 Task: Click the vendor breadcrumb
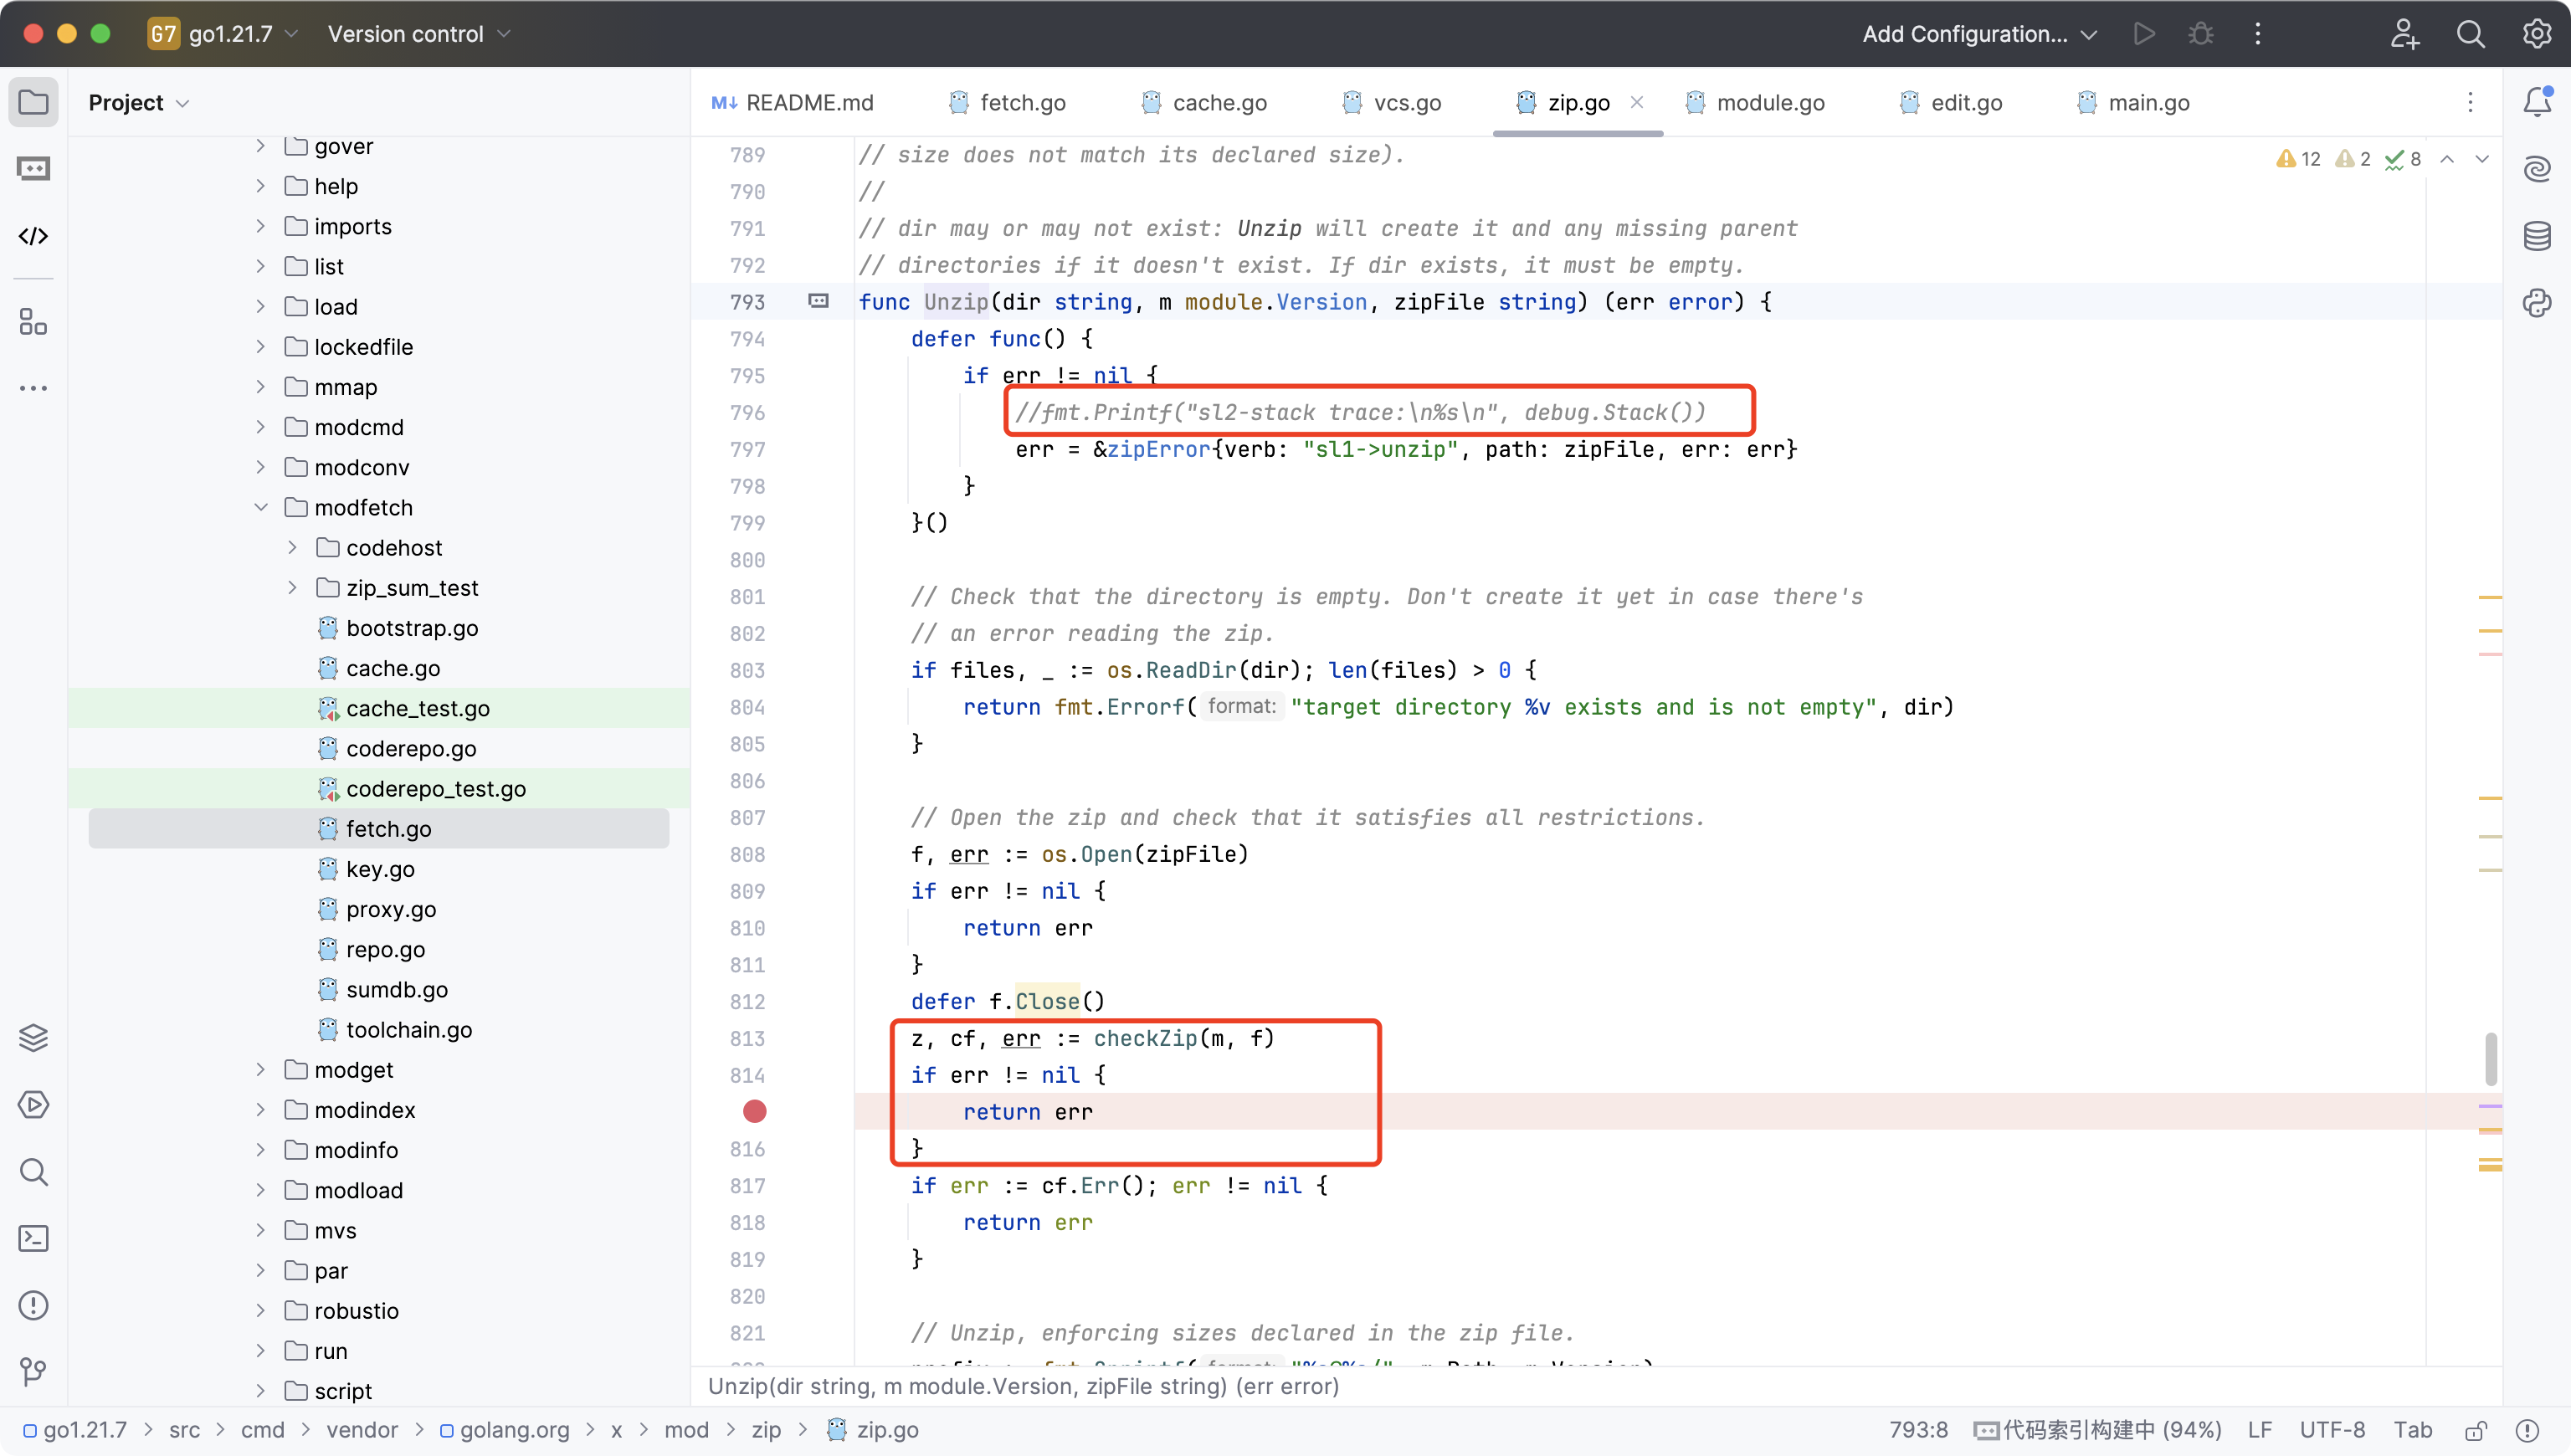(x=362, y=1430)
